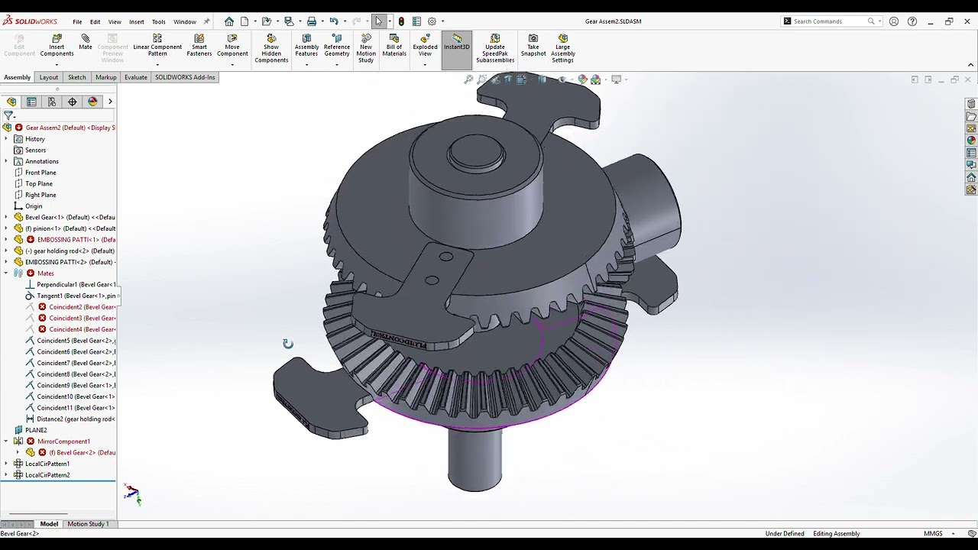This screenshot has height=550, width=978.
Task: Click the Undo icon
Action: (334, 21)
